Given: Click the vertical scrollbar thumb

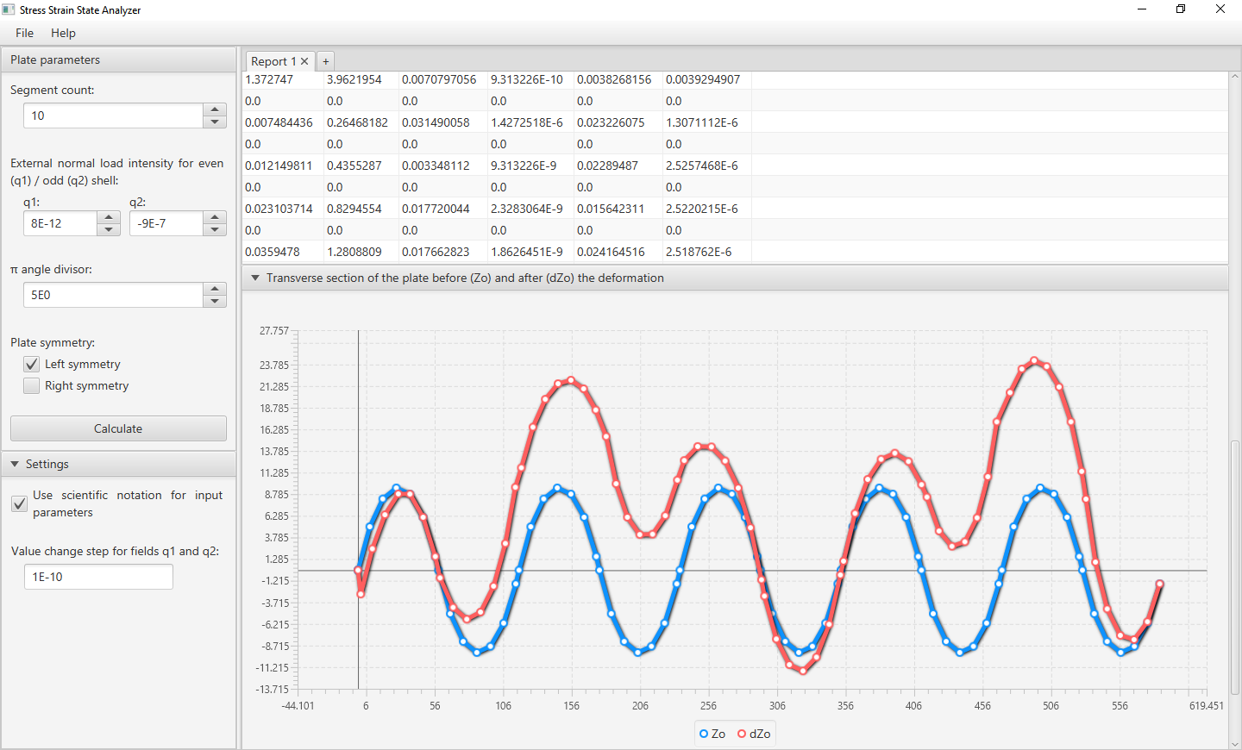Looking at the screenshot, I should tap(1235, 567).
